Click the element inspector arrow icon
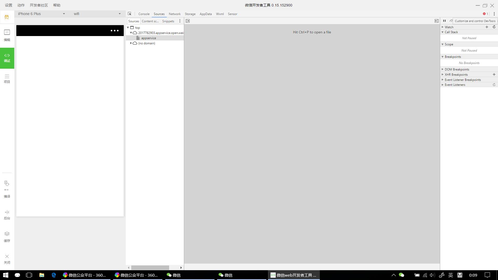Image resolution: width=498 pixels, height=280 pixels. [x=129, y=14]
